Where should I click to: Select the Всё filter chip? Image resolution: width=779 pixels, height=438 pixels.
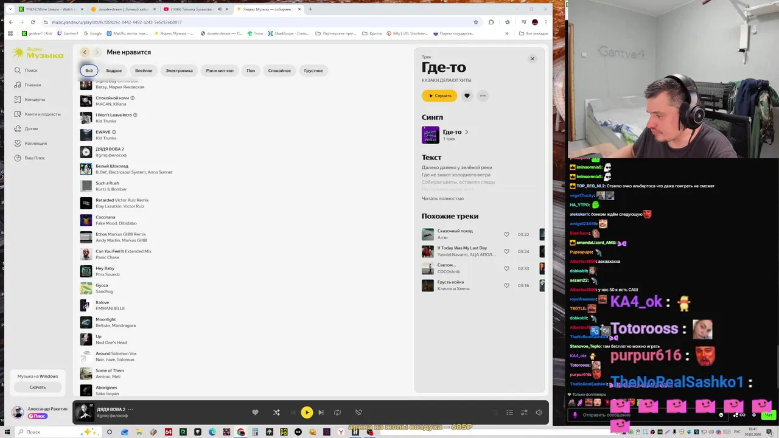click(x=89, y=71)
